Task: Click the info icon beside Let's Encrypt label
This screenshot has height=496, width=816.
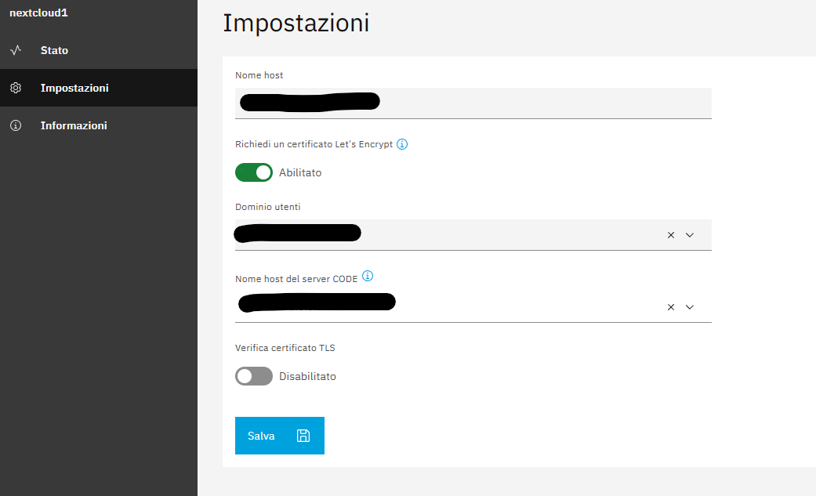Action: [x=402, y=144]
